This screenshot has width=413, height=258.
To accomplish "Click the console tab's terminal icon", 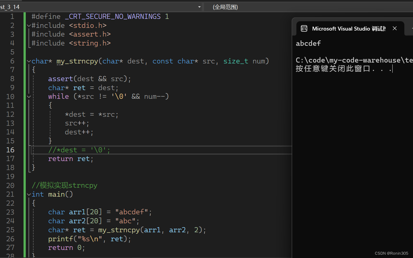I will pos(304,28).
